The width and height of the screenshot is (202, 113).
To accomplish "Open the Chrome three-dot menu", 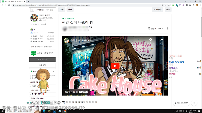I will (x=200, y=5).
